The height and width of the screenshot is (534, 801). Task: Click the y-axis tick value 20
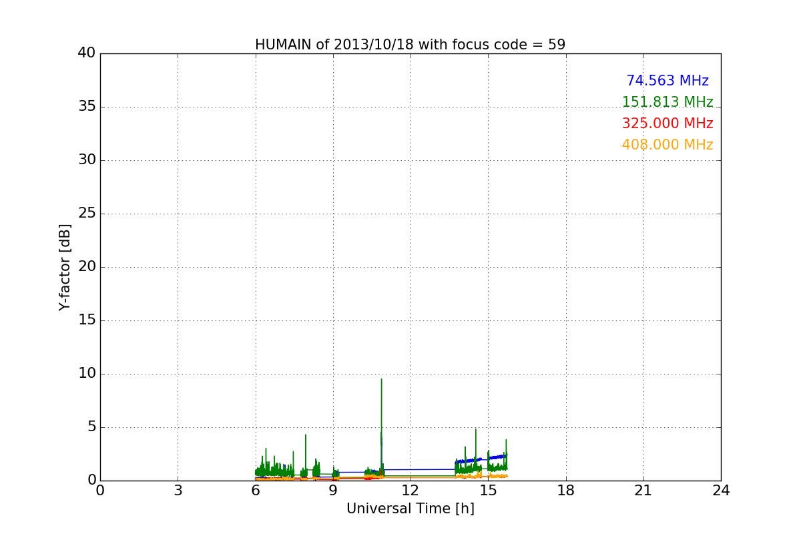coord(86,267)
